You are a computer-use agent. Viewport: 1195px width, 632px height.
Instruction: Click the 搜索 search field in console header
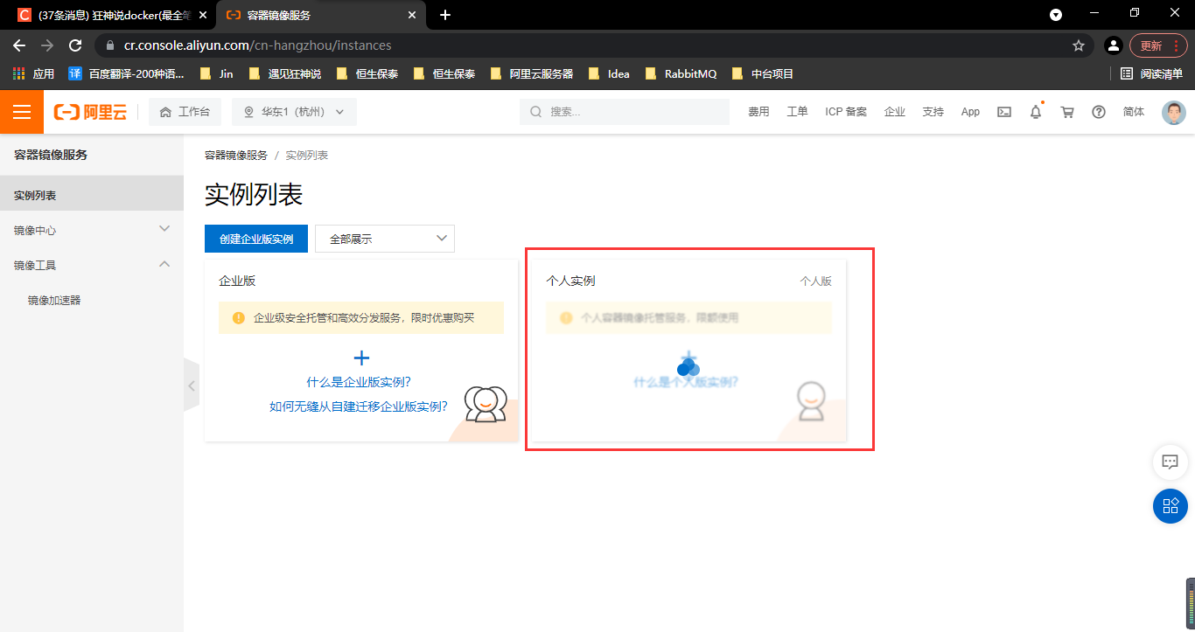pos(625,112)
